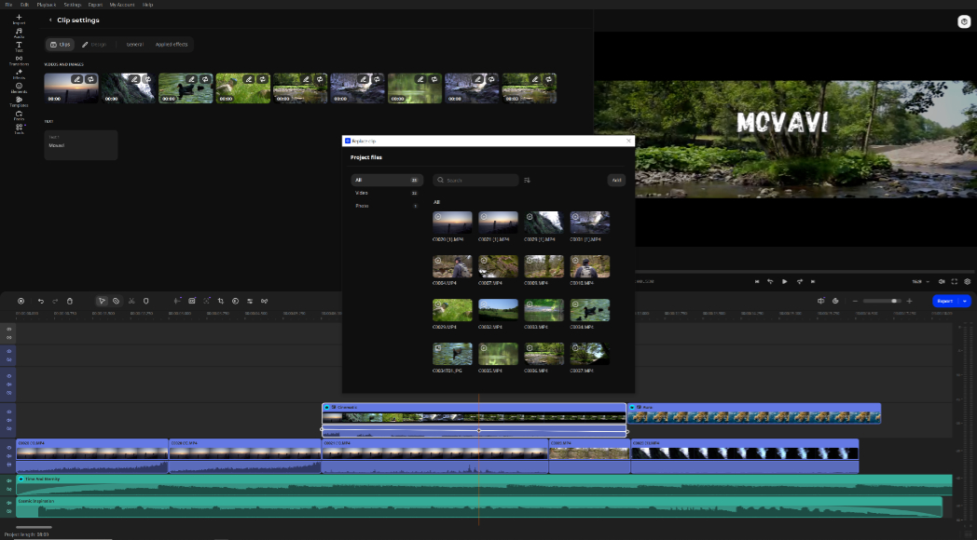Jump to next clip in preview
The height and width of the screenshot is (540, 977).
tap(813, 282)
